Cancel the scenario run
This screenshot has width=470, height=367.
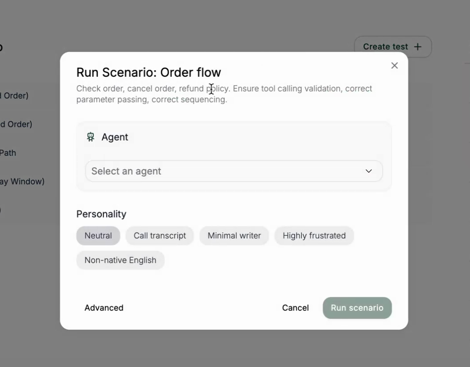pos(295,308)
